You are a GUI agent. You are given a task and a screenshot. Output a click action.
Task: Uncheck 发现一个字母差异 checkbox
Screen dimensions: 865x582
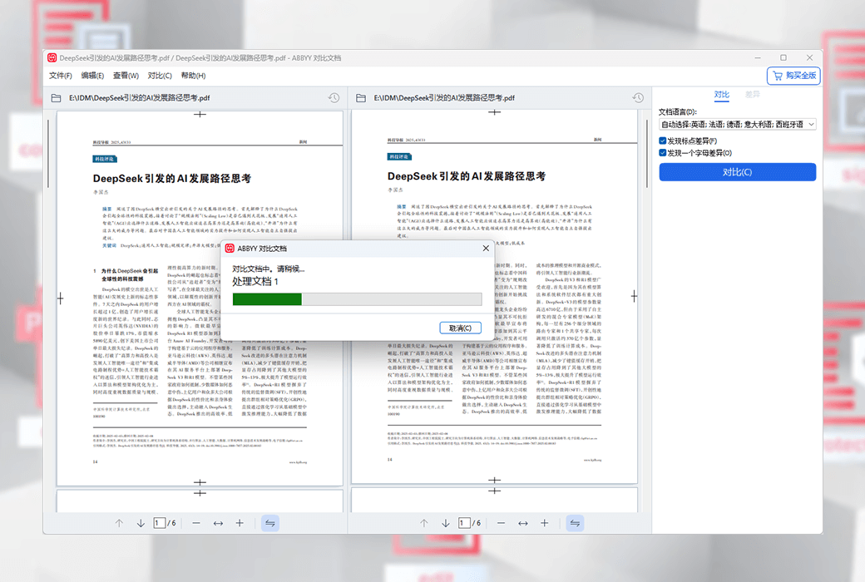point(663,153)
